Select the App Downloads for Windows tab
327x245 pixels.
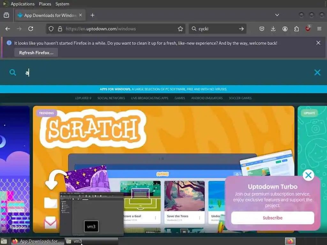pos(50,15)
